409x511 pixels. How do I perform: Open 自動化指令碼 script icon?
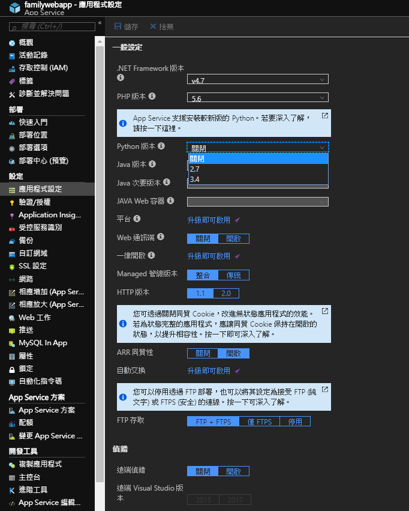point(12,382)
